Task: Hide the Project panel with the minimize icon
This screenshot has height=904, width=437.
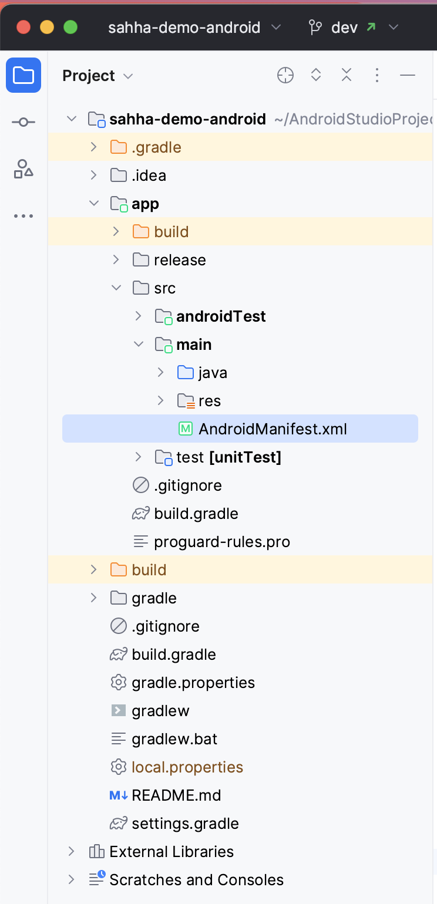Action: coord(407,75)
